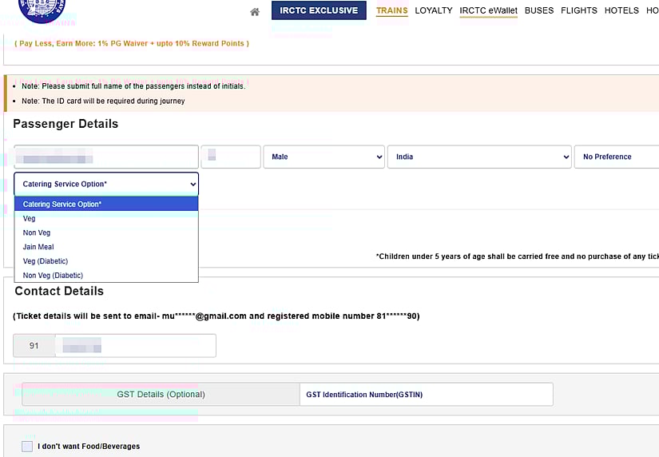Click the mobile number input field
The width and height of the screenshot is (659, 457).
134,346
